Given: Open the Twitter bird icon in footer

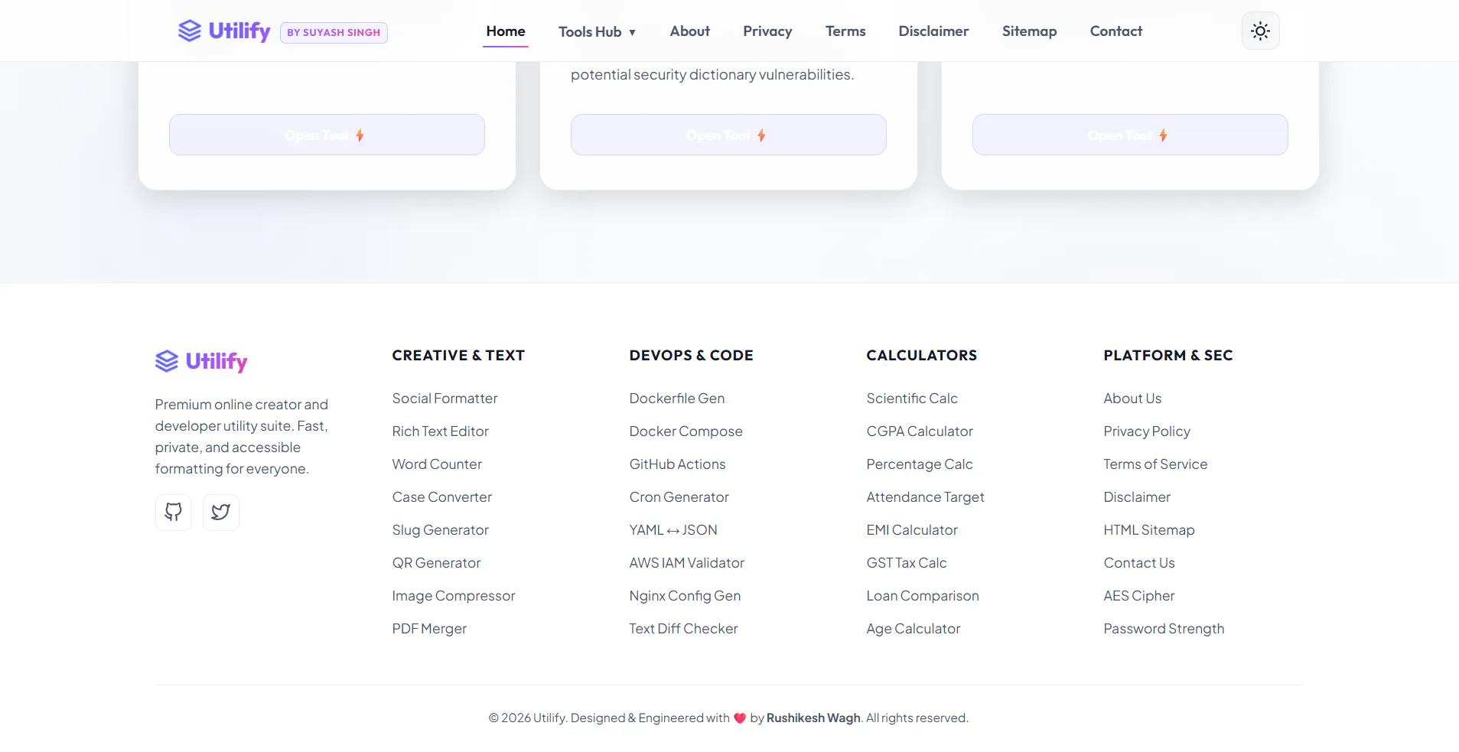Looking at the screenshot, I should (x=221, y=512).
